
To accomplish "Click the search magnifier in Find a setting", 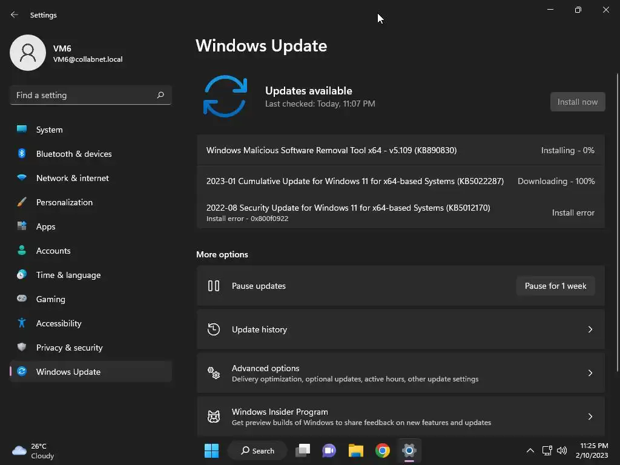I will tap(160, 95).
